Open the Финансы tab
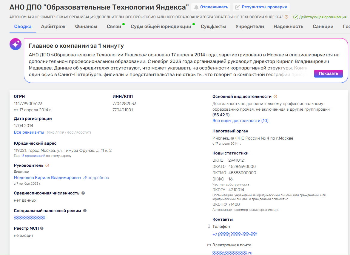The image size is (350, 255). coord(86,27)
